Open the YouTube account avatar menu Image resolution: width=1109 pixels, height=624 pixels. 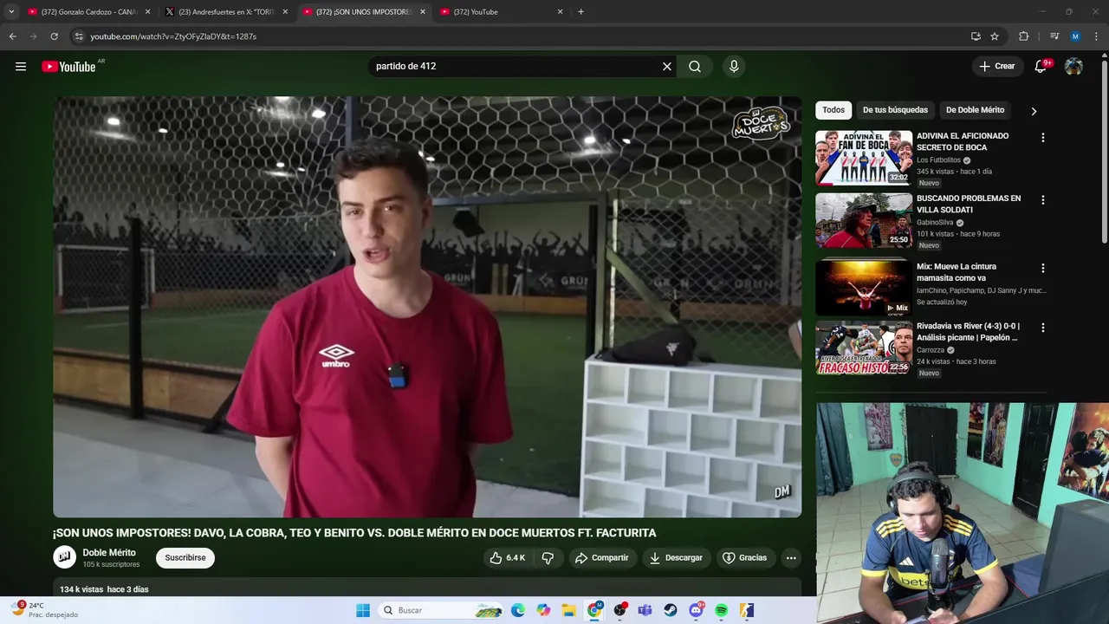1073,67
